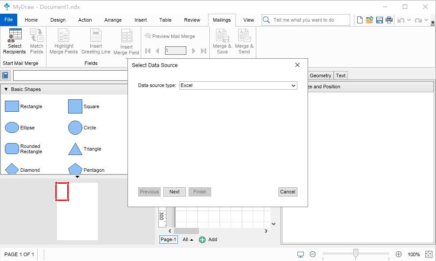Switch to the Action ribbon tab
Viewport: 436px width, 261px height.
(85, 20)
